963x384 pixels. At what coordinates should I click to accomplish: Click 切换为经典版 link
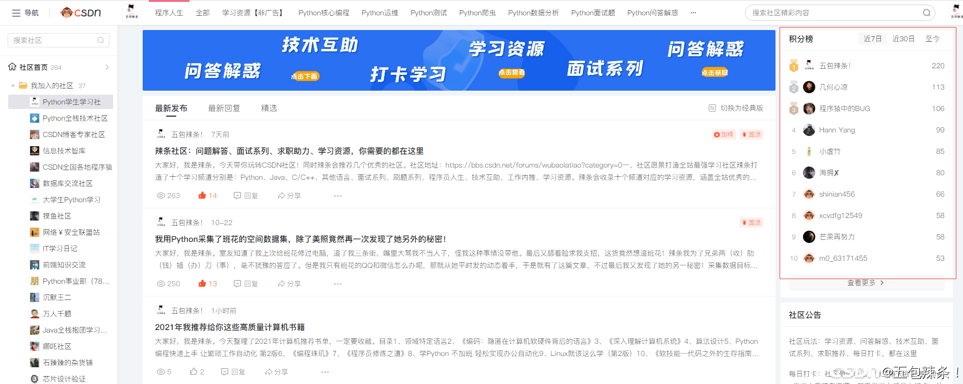tap(742, 108)
